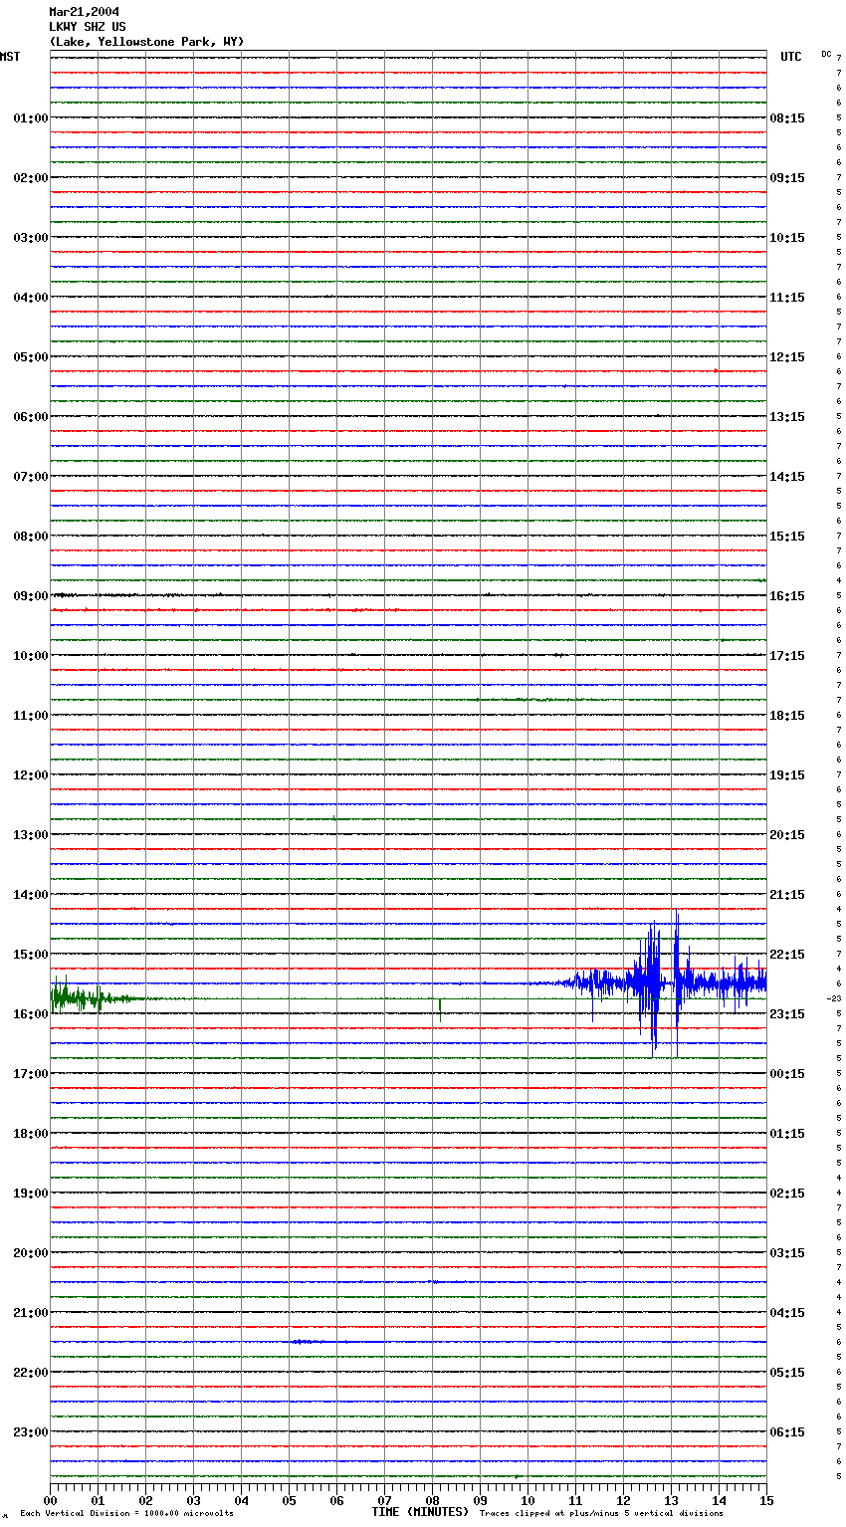Click the 12:15 UTC time label
846x1527 pixels.
coord(787,357)
